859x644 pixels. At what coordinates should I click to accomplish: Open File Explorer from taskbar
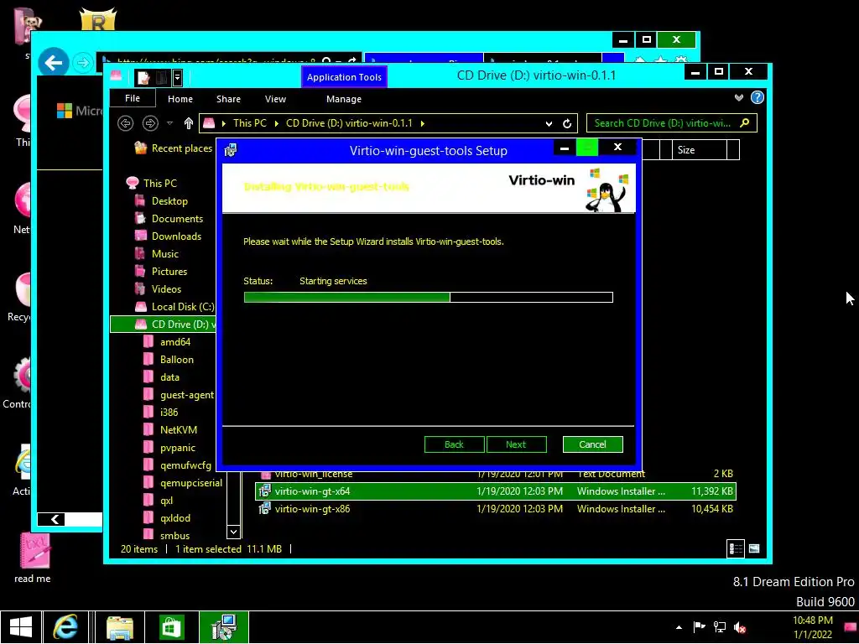pyautogui.click(x=119, y=627)
